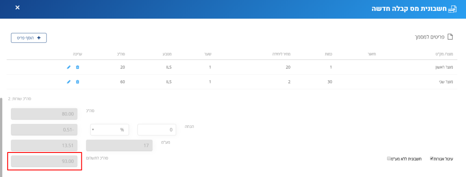Click the invoice icon in the dialog title
466x177 pixels.
(x=452, y=9)
